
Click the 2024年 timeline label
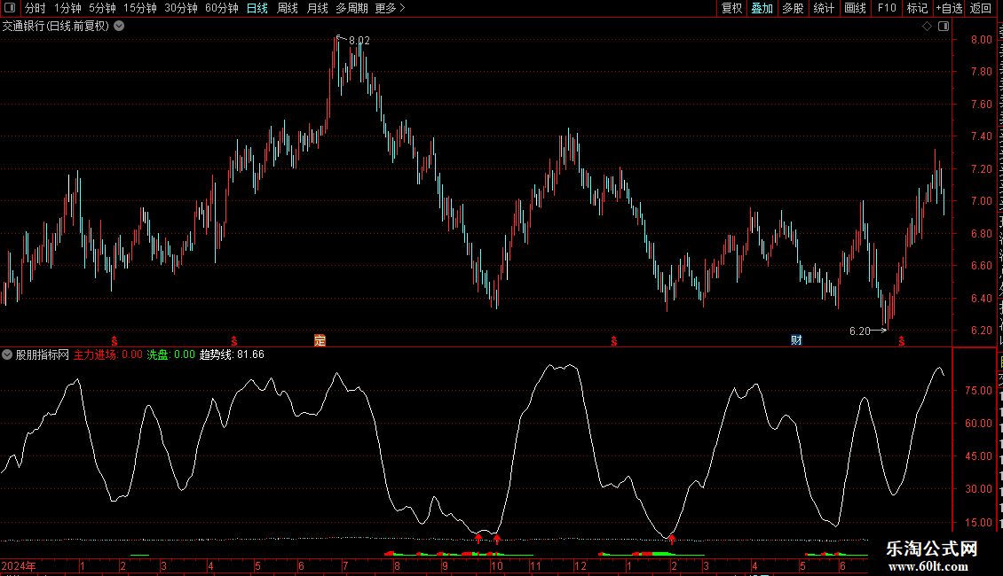tap(19, 565)
